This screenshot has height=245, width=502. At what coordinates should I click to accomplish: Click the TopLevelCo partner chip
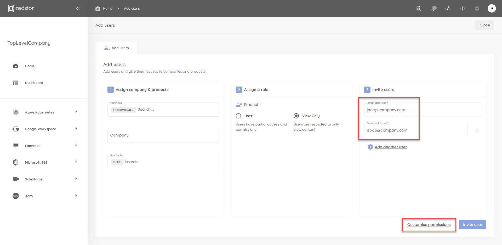(123, 110)
